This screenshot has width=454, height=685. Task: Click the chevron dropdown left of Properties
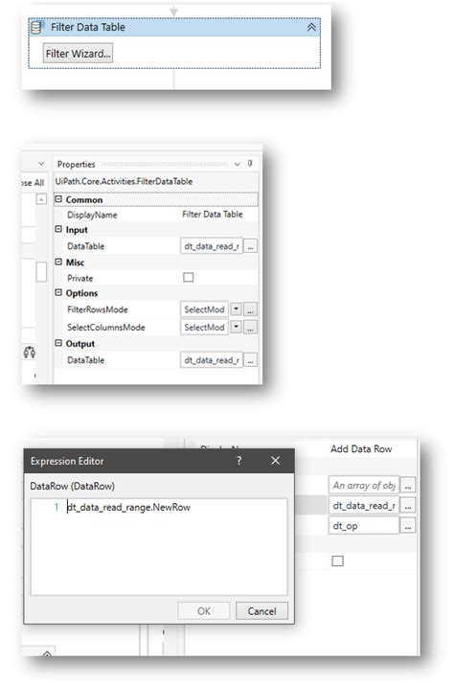[x=41, y=164]
